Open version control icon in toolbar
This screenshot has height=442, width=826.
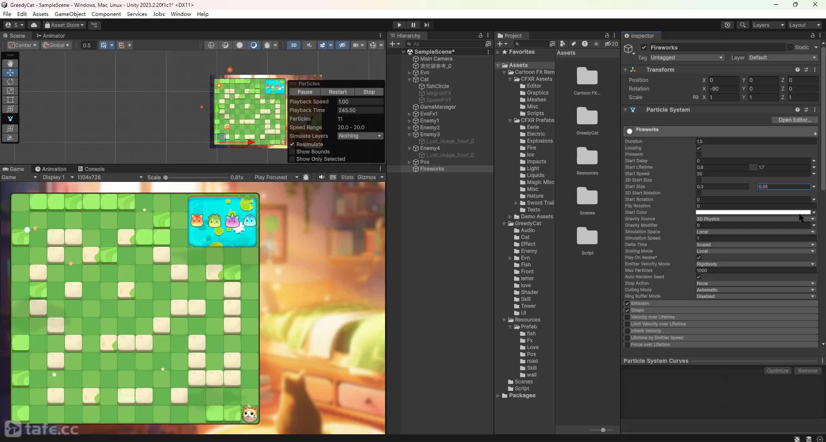[x=94, y=25]
